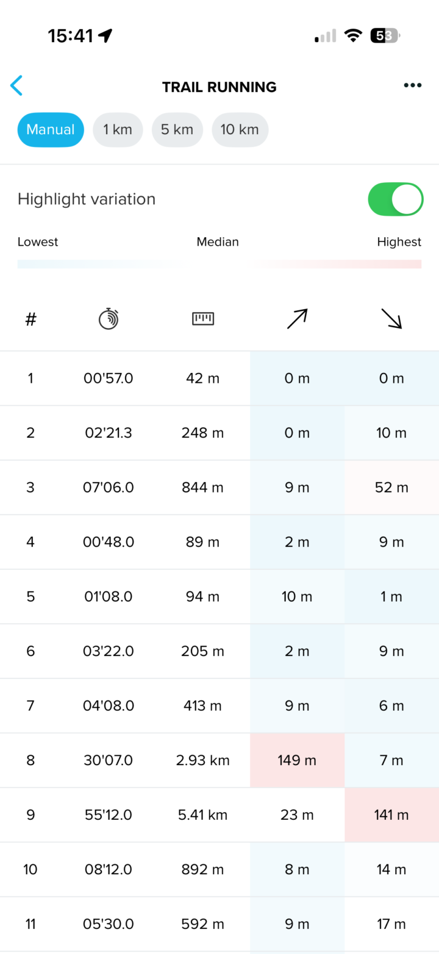This screenshot has height=954, width=439.
Task: Disable the Highlight variation switch
Action: [x=396, y=199]
